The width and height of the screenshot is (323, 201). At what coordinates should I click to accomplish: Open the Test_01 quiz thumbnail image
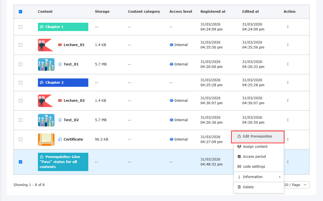(46, 64)
